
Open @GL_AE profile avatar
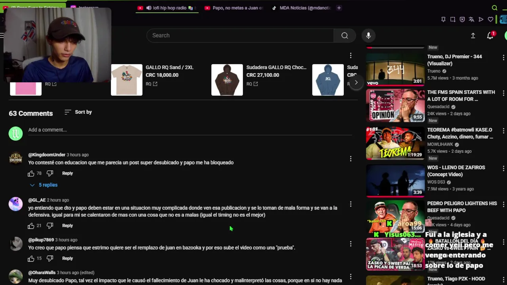(16, 204)
